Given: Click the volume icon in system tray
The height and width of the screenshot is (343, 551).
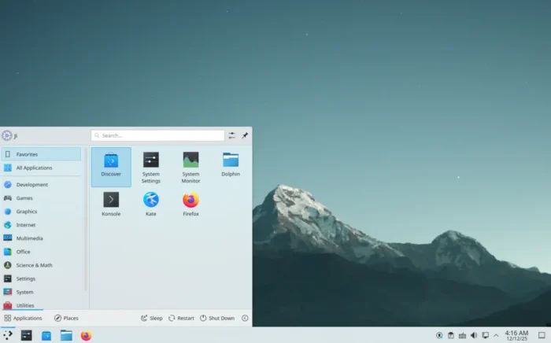Looking at the screenshot, I should point(474,335).
